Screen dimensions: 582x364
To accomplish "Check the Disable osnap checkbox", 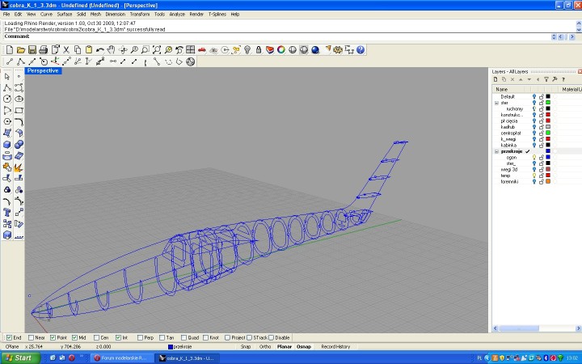I will pyautogui.click(x=272, y=337).
